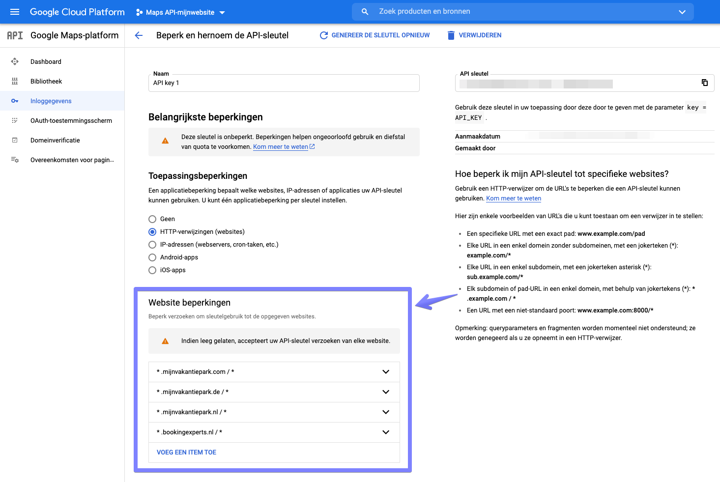Click the back arrow icon
Viewport: 720px width, 482px height.
click(x=139, y=35)
